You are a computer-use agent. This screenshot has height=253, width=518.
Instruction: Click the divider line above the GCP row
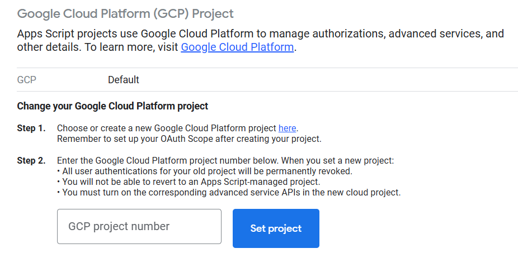(267, 68)
